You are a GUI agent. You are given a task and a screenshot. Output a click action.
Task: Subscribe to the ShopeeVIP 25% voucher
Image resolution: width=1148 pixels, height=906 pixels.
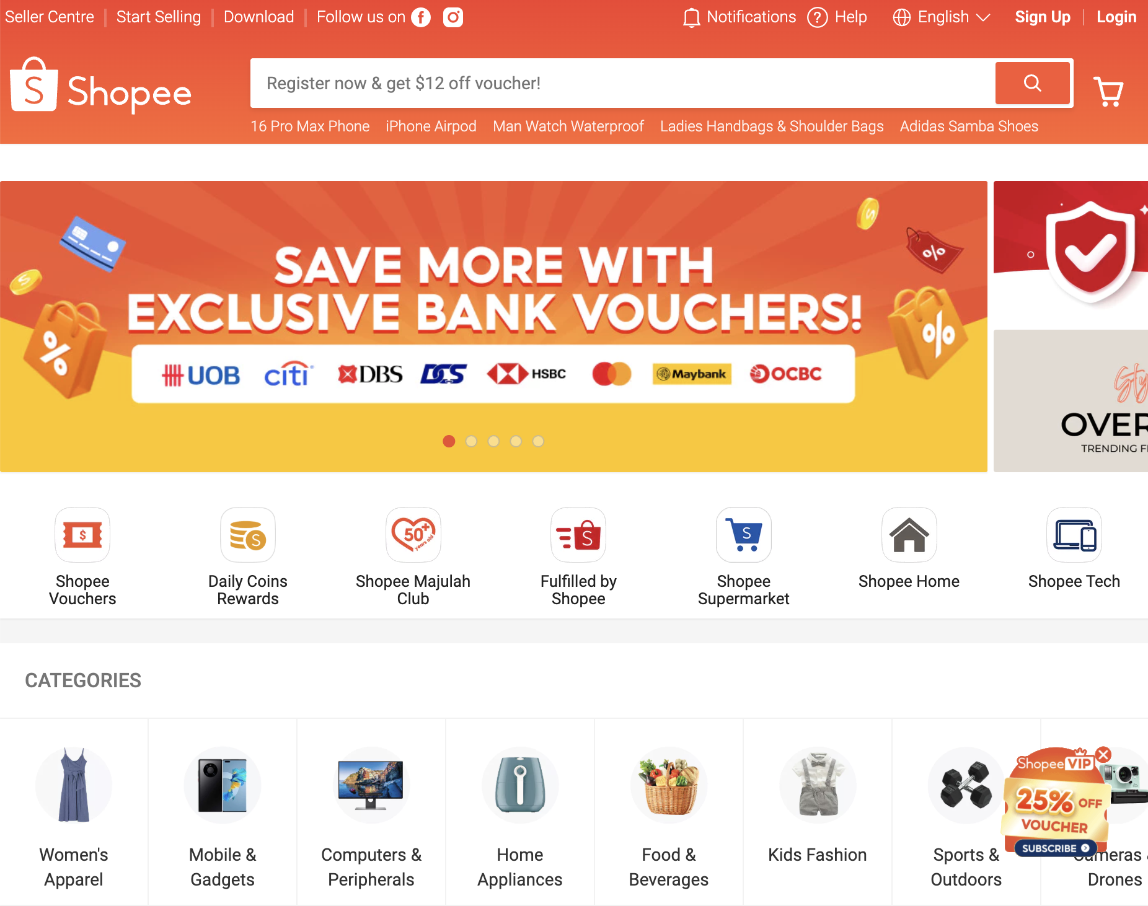point(1055,848)
